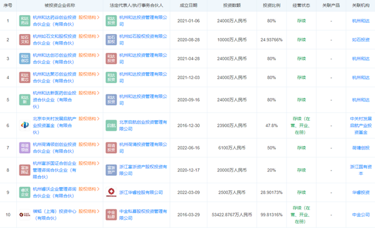The image size is (375, 228).
Task: Open 荷塘创投 related institution link
Action: coord(361,148)
